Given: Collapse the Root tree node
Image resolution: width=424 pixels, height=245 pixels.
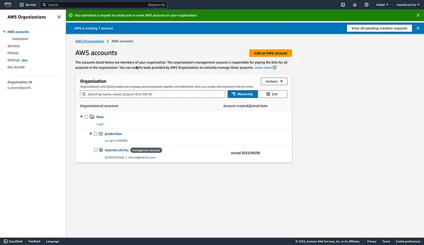Looking at the screenshot, I should 81,116.
